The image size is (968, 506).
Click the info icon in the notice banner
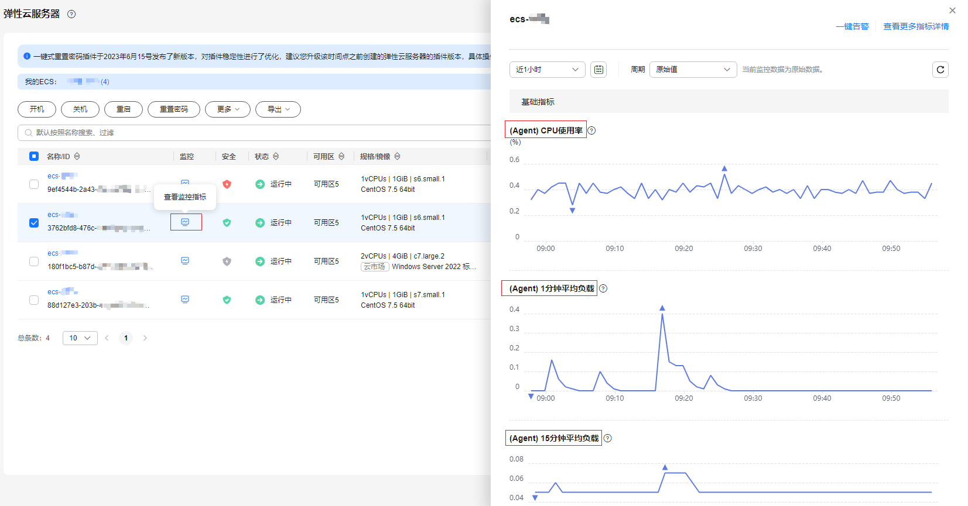(x=27, y=56)
